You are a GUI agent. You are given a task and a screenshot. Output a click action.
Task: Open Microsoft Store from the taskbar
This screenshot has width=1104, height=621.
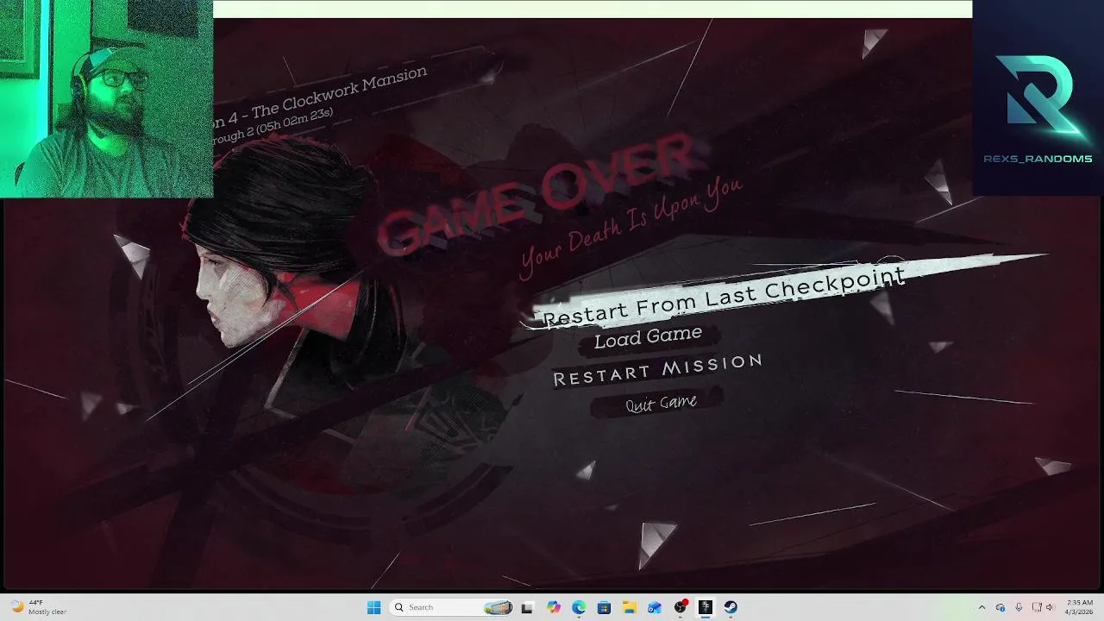[x=604, y=607]
